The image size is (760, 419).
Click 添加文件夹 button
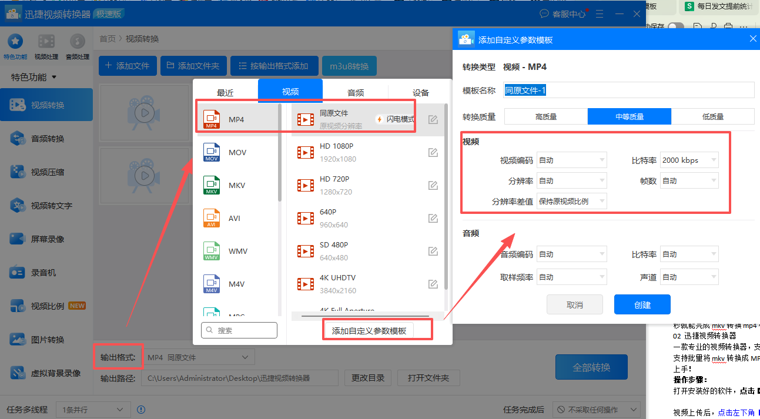point(193,66)
